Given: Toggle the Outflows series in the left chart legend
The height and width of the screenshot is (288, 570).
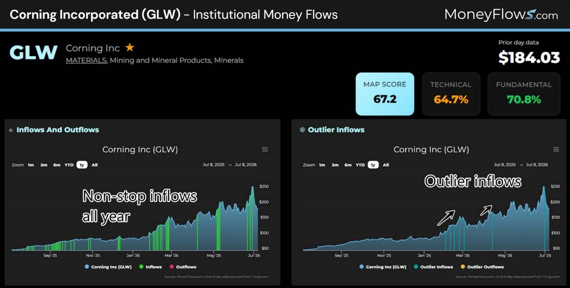Looking at the screenshot, I should (x=183, y=267).
